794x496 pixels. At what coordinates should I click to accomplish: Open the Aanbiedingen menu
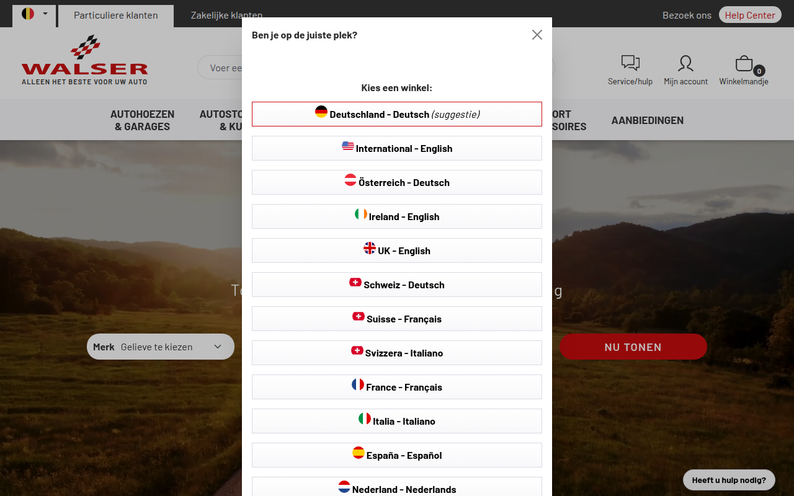(648, 120)
